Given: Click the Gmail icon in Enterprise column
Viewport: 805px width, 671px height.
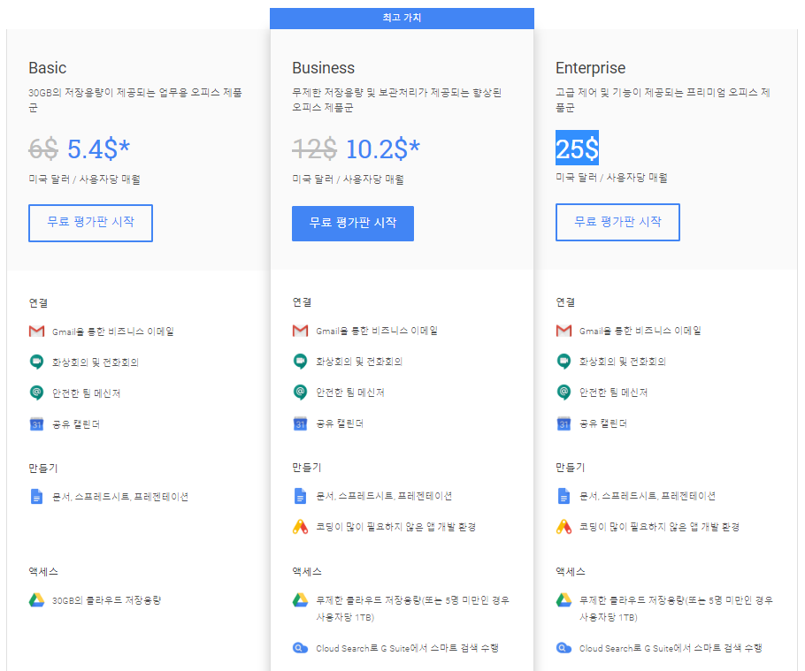Looking at the screenshot, I should (563, 331).
